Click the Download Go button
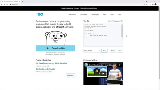This screenshot has width=160, height=90. tap(55, 48)
